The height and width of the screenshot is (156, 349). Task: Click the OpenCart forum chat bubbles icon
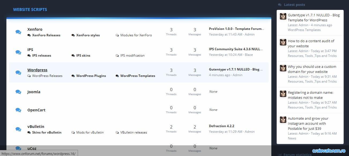(18, 110)
